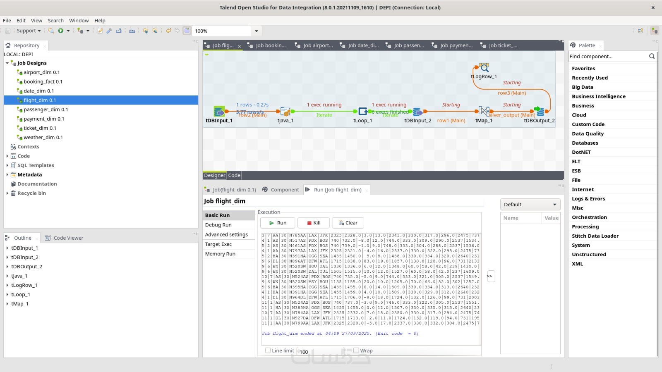Click the magnifier search icon in the toolbar
Viewport: 662px width, 372px height.
coord(51,31)
